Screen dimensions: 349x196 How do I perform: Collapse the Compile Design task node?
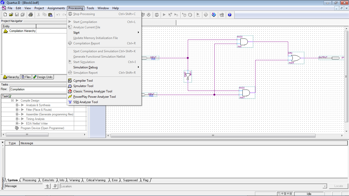pyautogui.click(x=12, y=101)
